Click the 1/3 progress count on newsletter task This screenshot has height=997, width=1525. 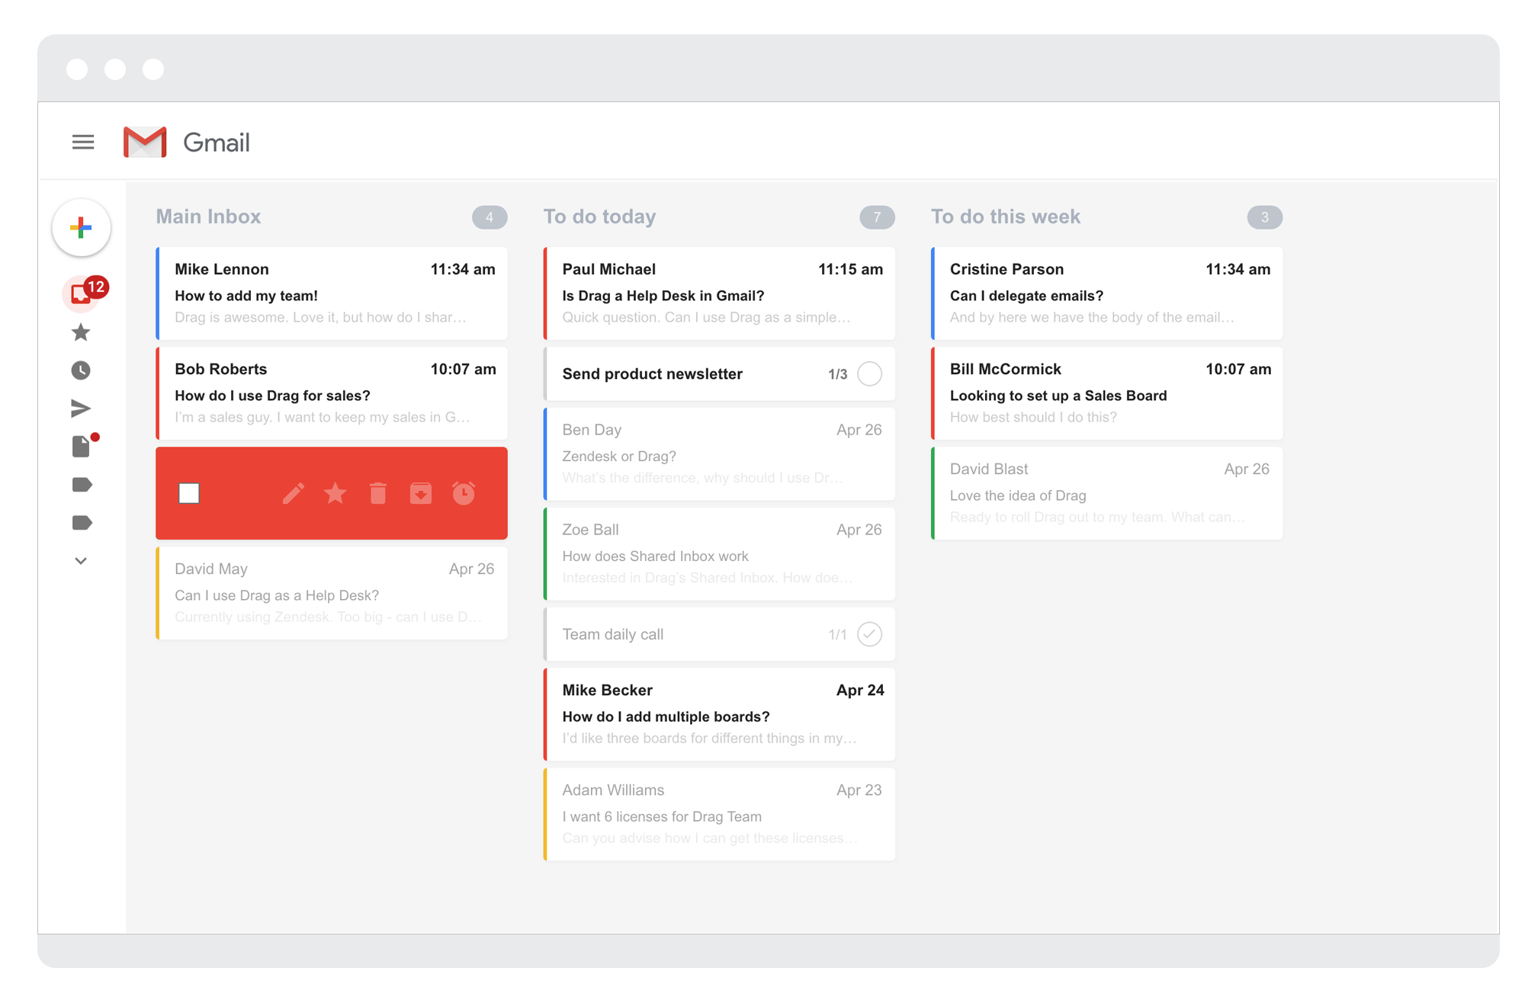click(x=838, y=374)
